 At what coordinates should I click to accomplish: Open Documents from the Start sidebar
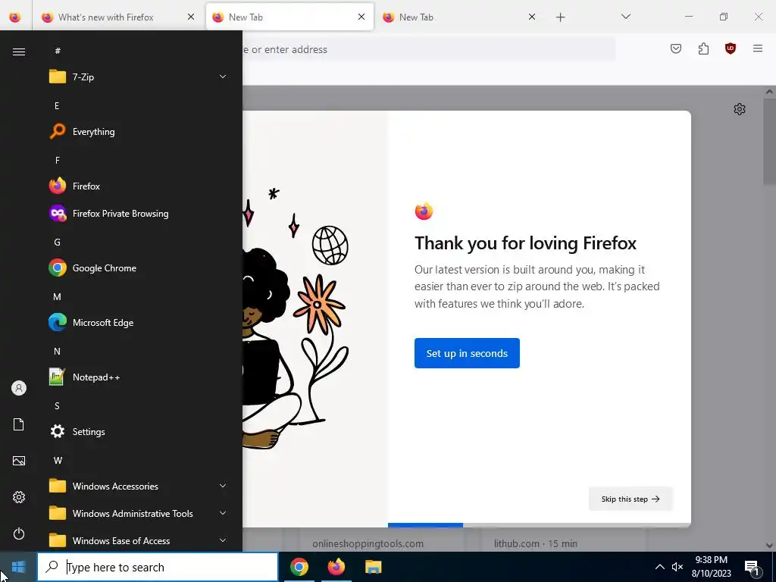click(19, 424)
